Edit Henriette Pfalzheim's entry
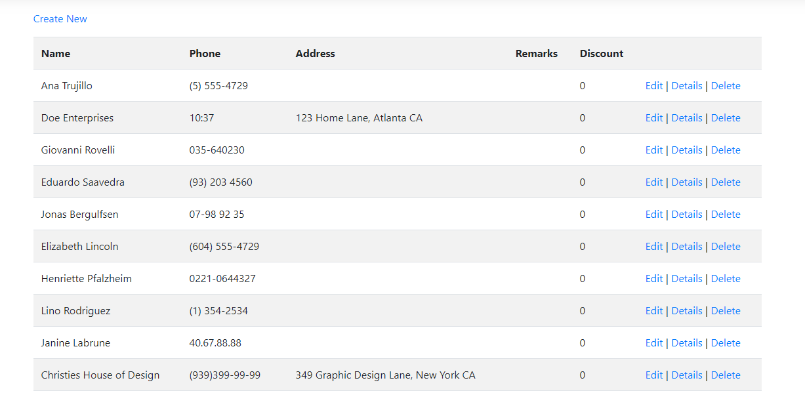This screenshot has height=393, width=805. pyautogui.click(x=654, y=279)
